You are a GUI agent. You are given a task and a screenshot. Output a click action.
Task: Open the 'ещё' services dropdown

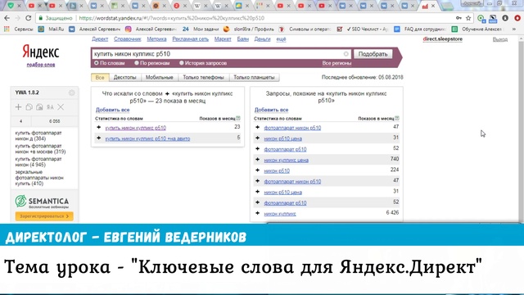[281, 39]
